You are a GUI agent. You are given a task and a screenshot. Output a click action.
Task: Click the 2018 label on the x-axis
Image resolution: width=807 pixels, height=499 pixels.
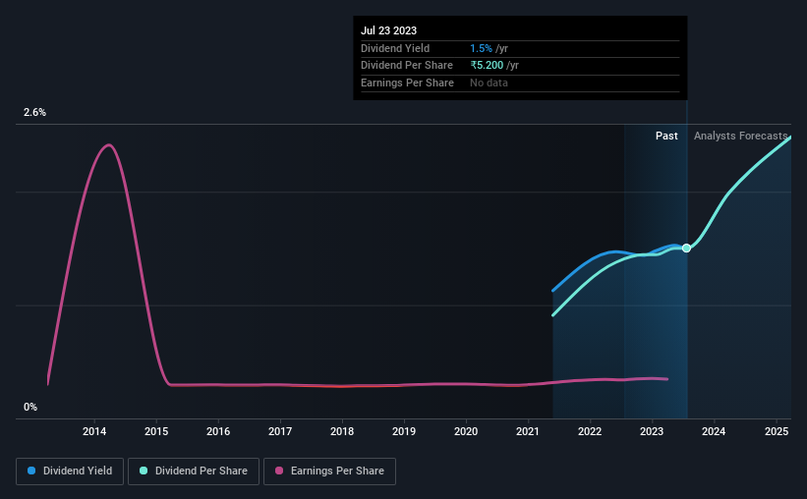(x=342, y=431)
